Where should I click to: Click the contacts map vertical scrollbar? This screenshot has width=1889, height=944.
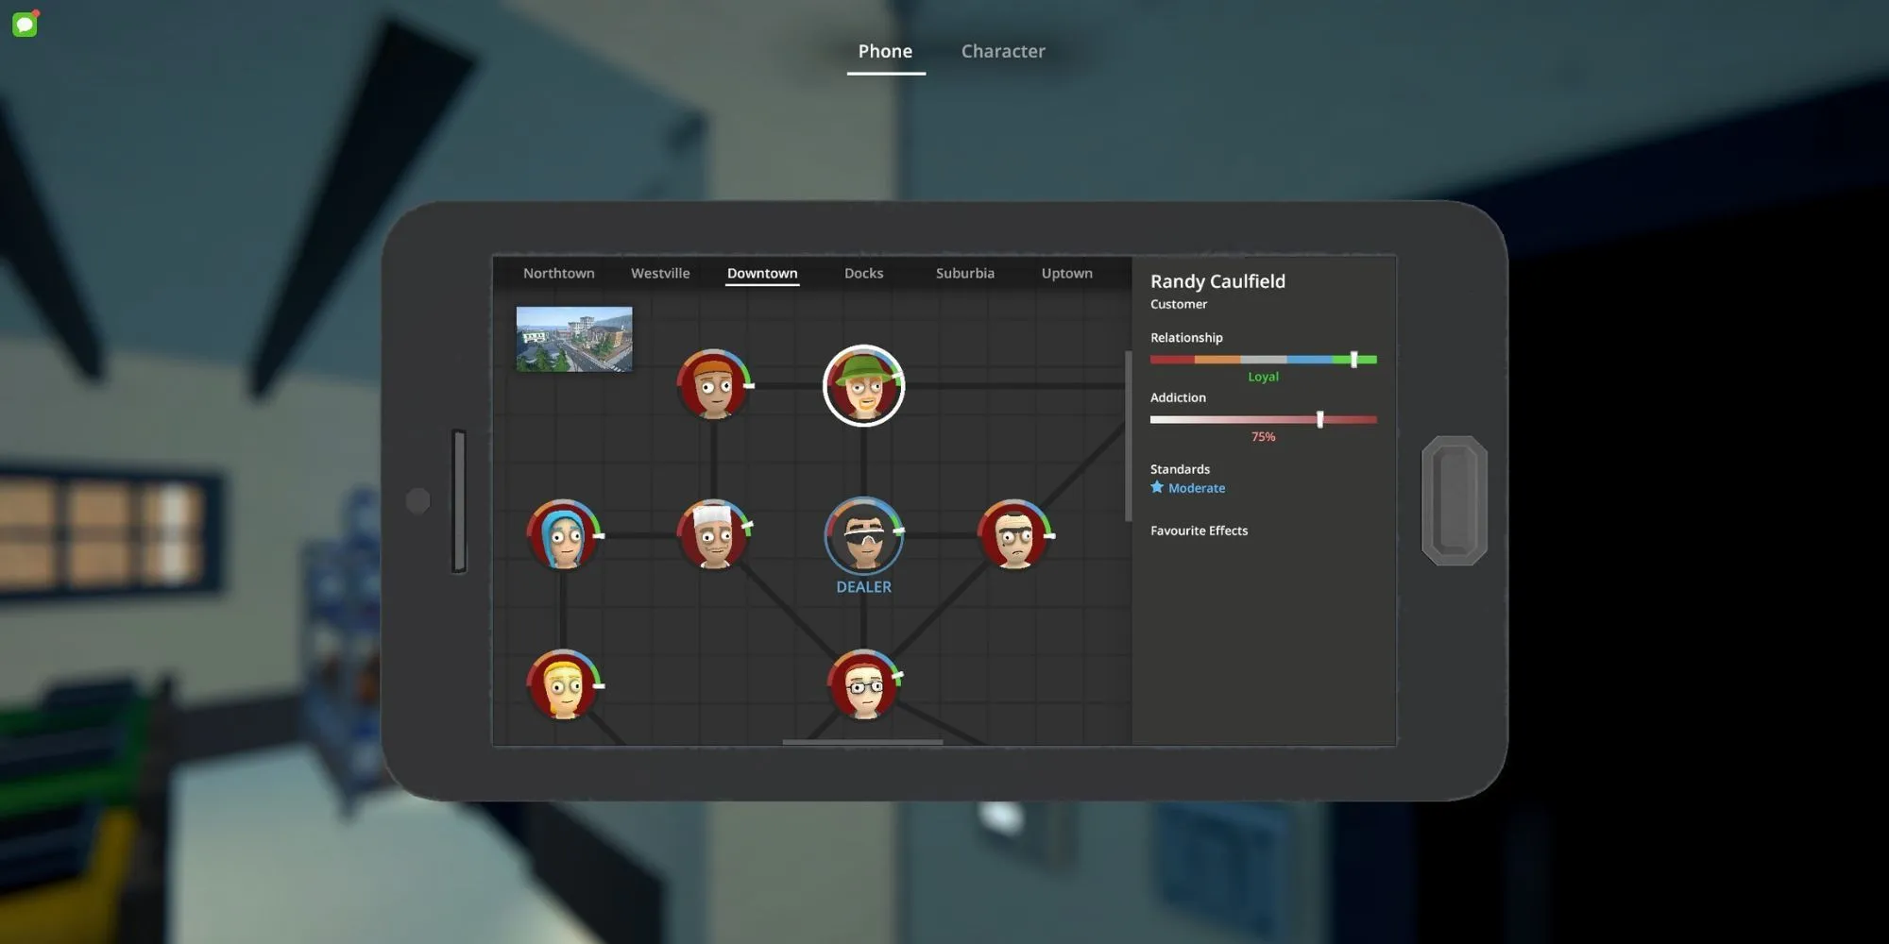click(1128, 436)
